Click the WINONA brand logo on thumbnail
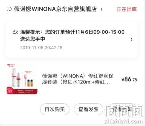 pos(11,65)
